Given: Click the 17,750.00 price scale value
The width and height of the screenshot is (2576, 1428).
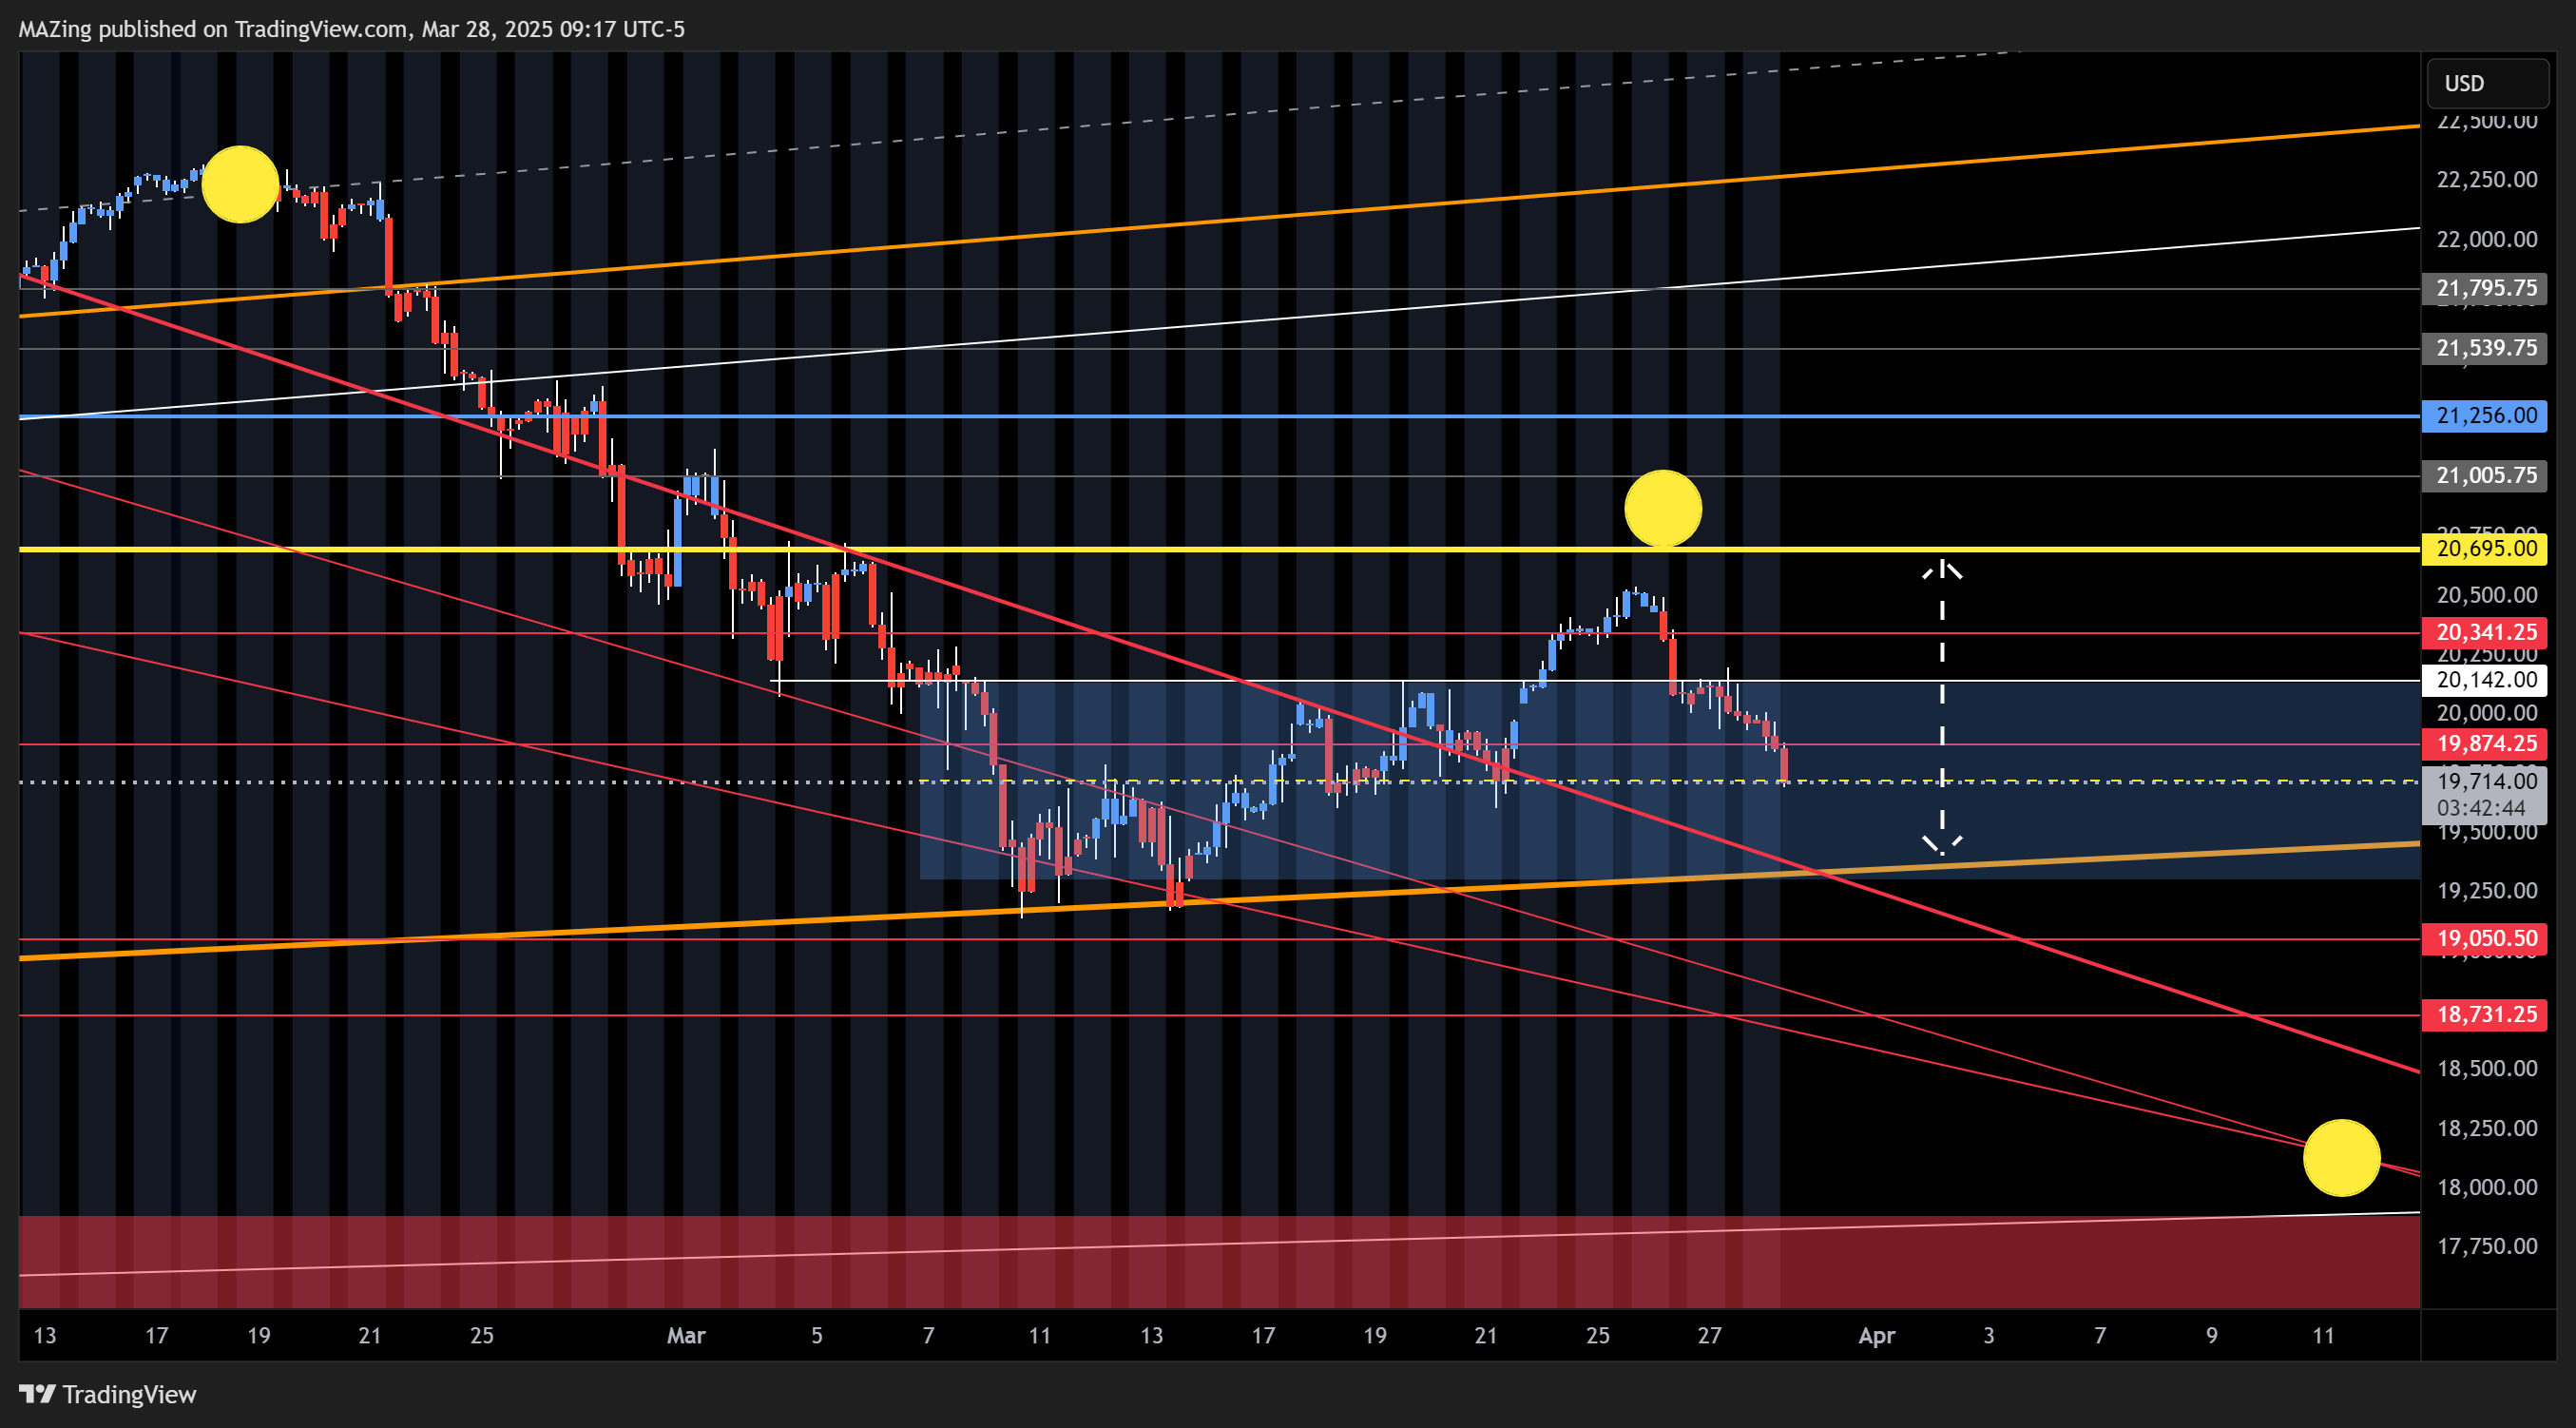Looking at the screenshot, I should pos(2487,1247).
